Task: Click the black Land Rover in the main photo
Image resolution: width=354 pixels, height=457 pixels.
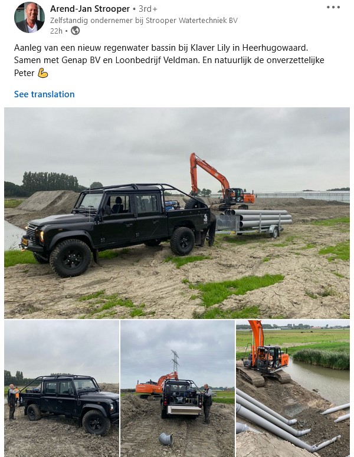Action: click(118, 228)
